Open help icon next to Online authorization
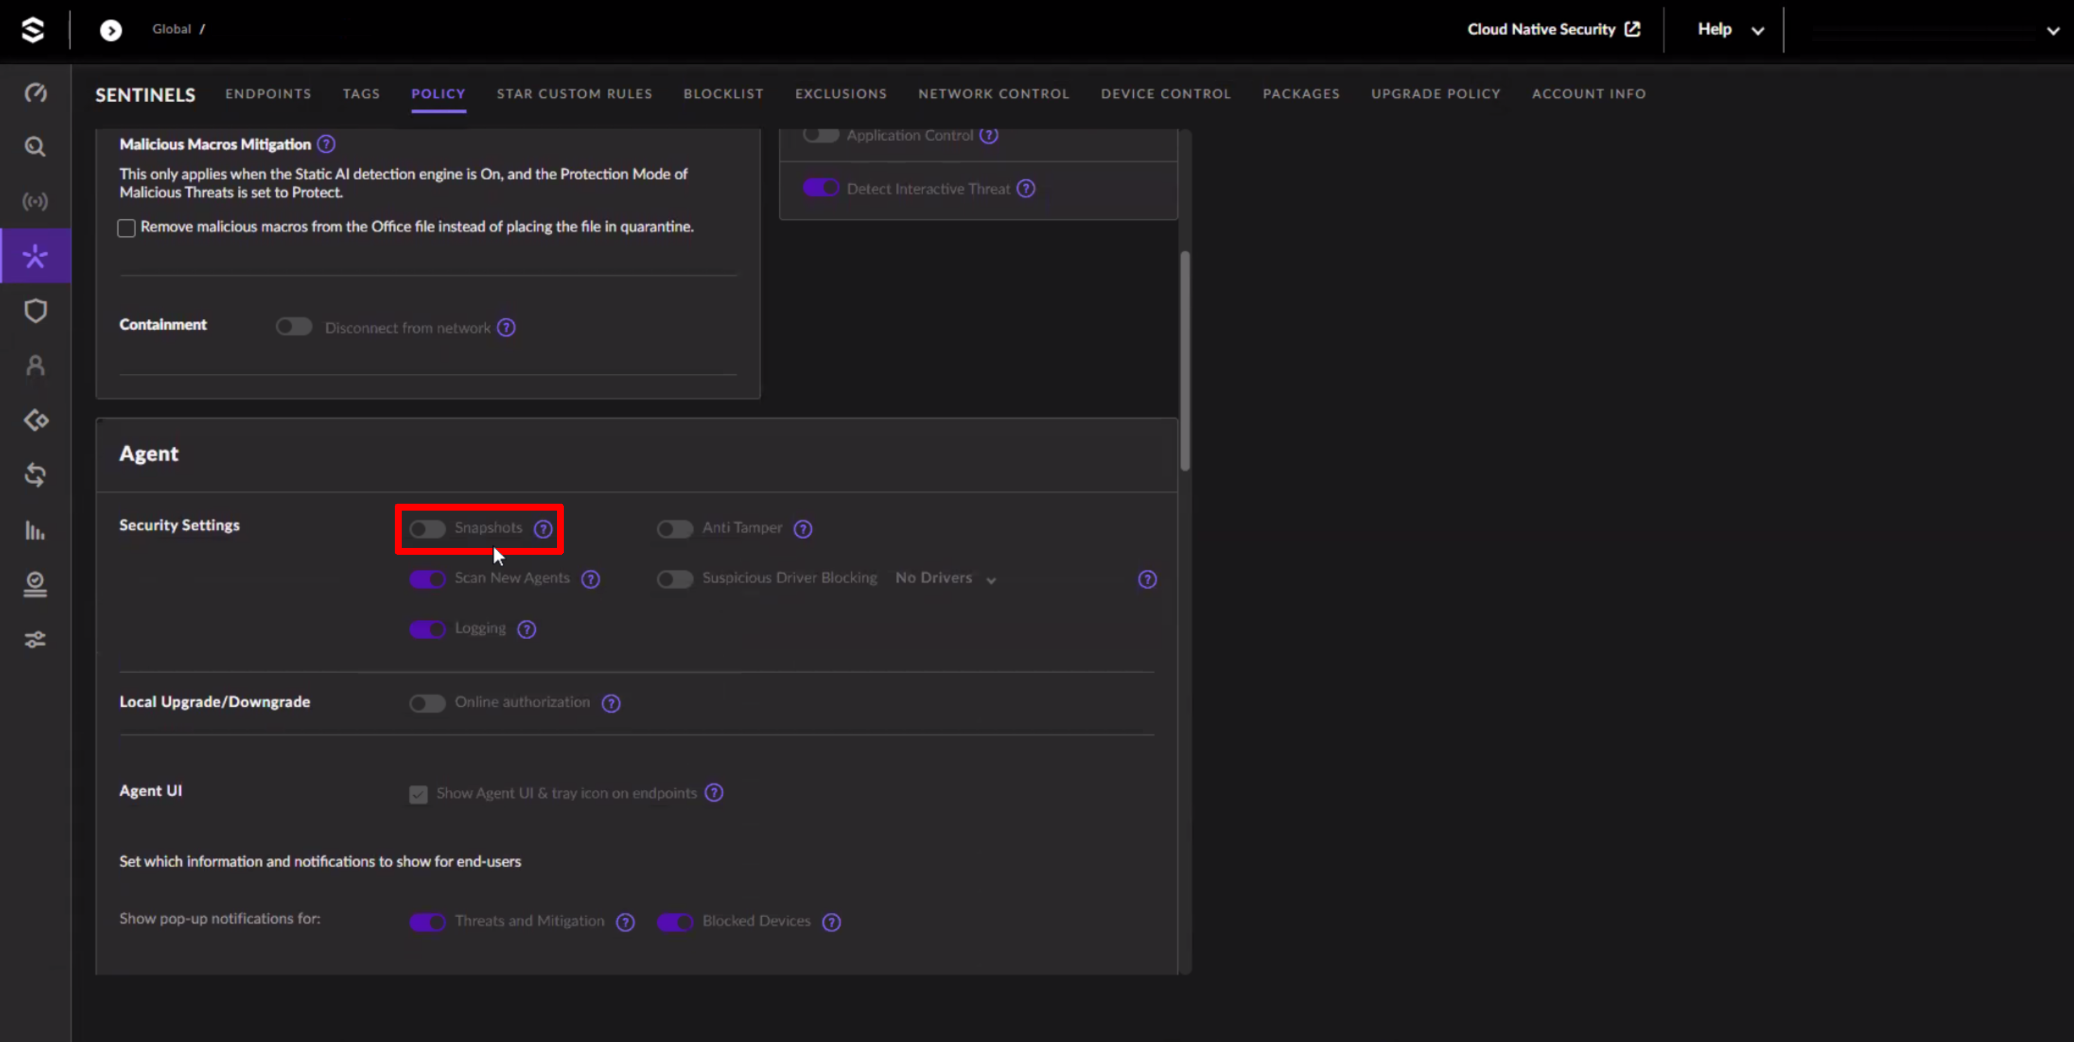 (611, 703)
